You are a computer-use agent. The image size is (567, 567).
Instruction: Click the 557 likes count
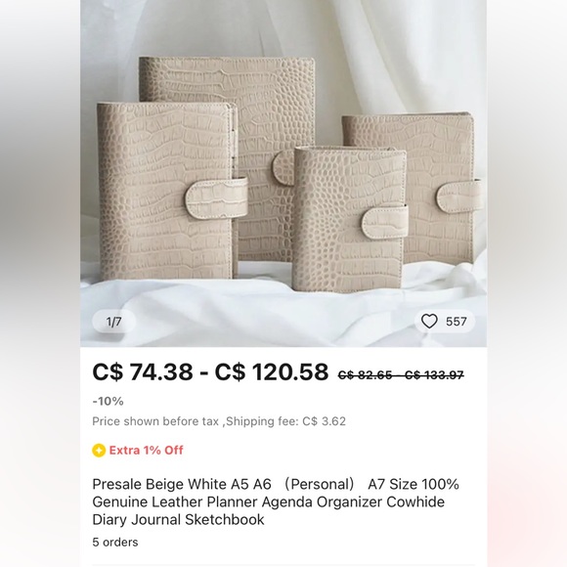pyautogui.click(x=456, y=322)
